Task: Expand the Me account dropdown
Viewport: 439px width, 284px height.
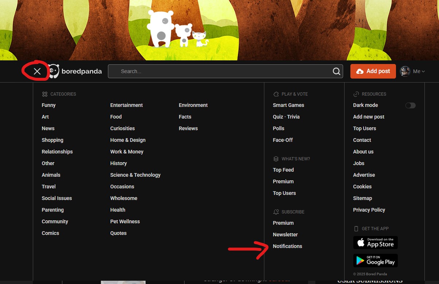Action: 419,71
